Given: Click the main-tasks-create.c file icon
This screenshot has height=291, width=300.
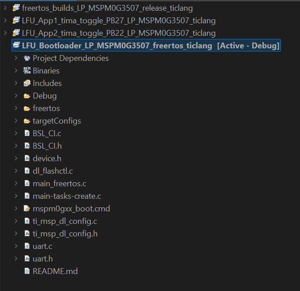Looking at the screenshot, I should tap(27, 196).
